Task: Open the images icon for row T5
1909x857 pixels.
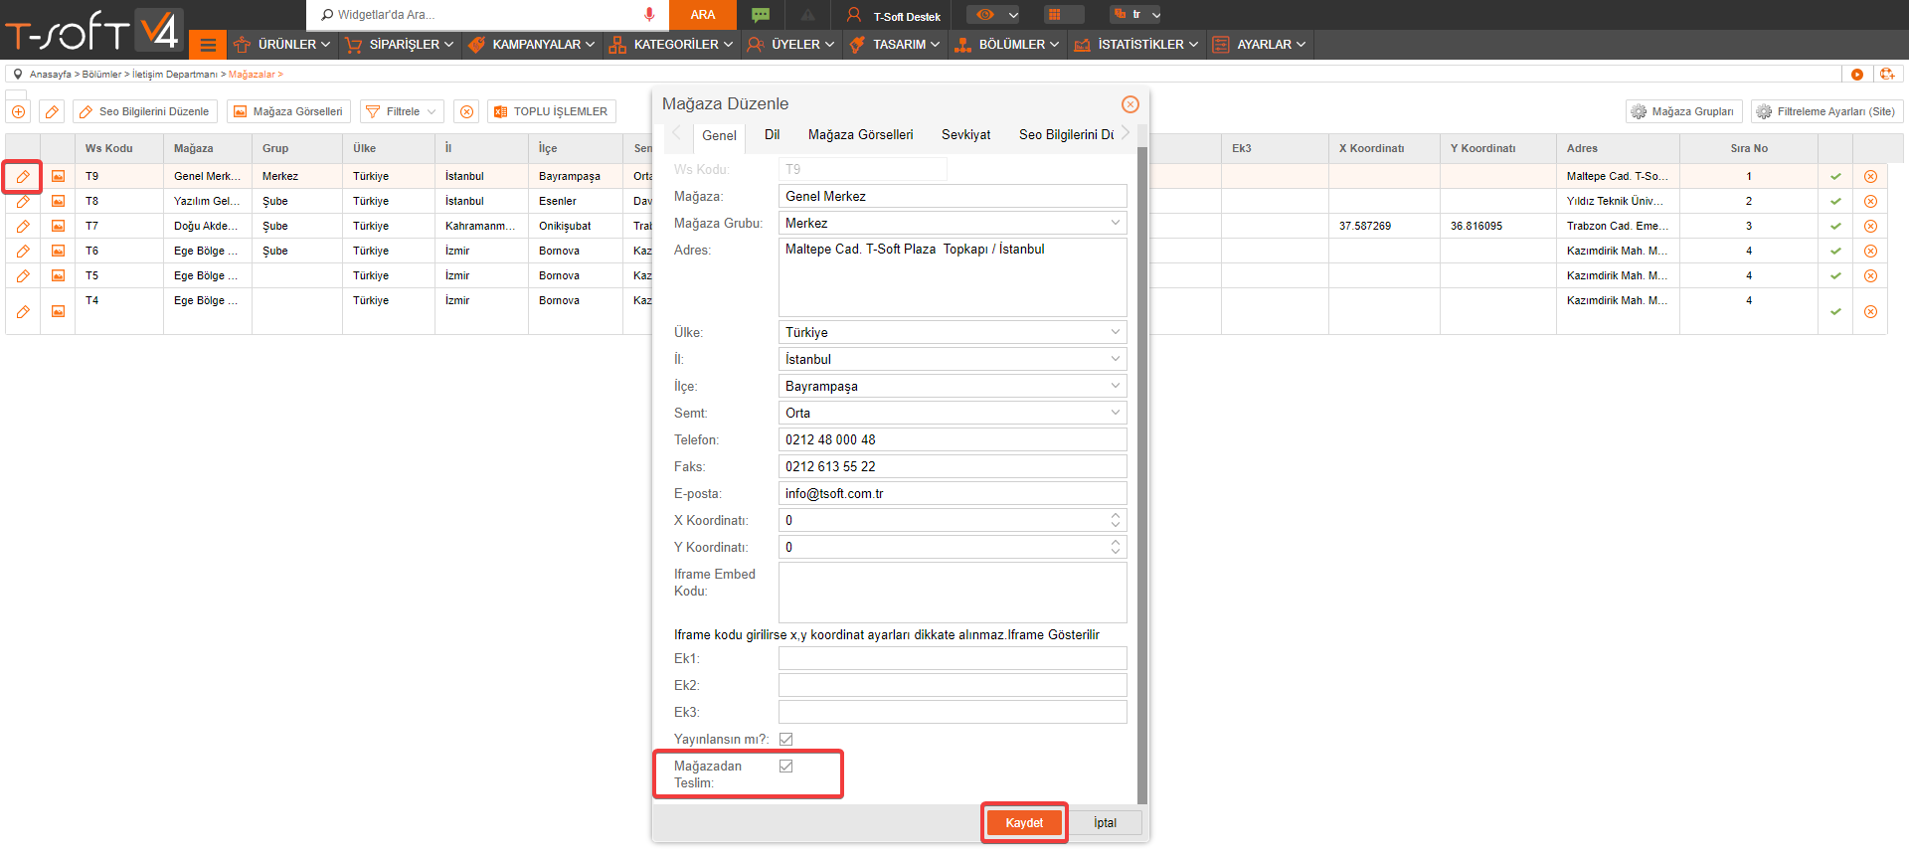Action: pyautogui.click(x=59, y=275)
